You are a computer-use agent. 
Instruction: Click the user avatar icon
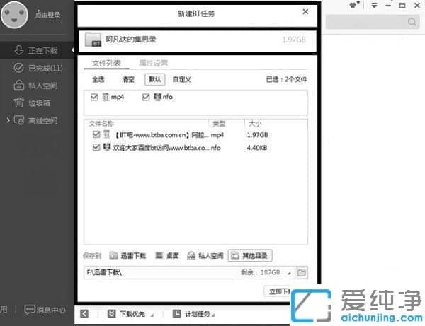click(x=15, y=15)
